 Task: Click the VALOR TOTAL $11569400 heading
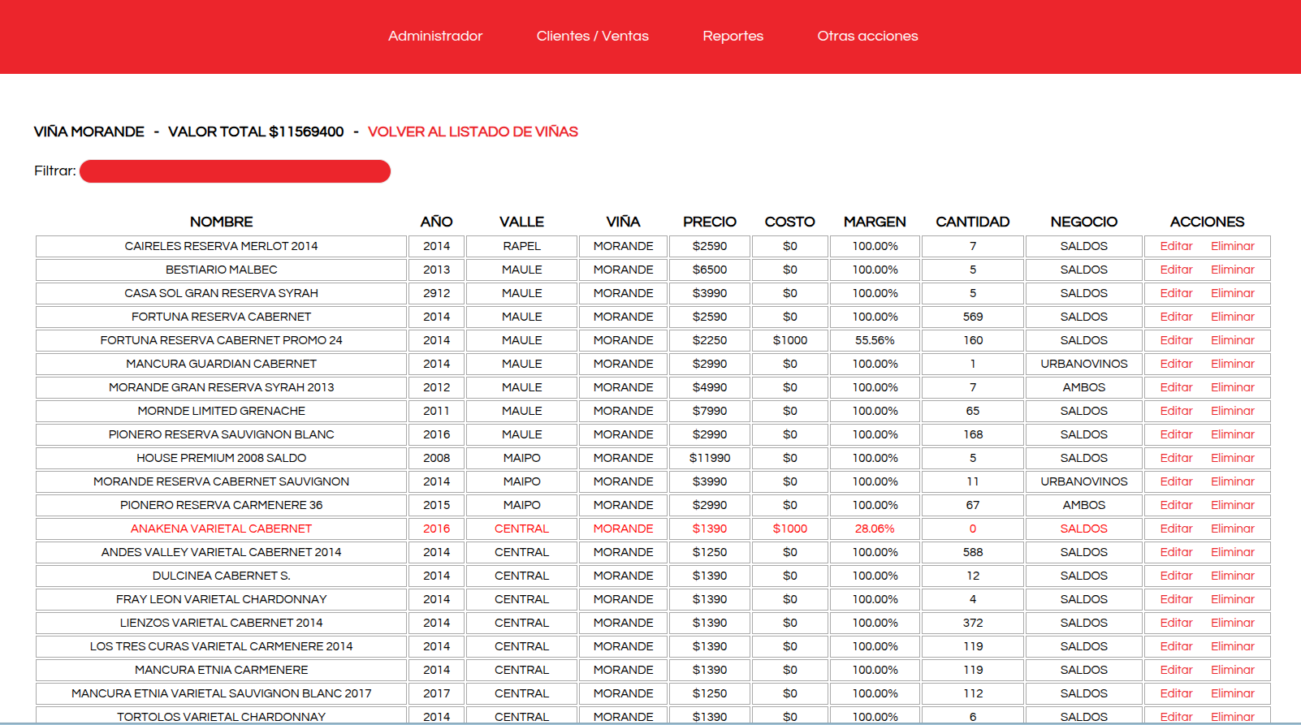tap(256, 132)
